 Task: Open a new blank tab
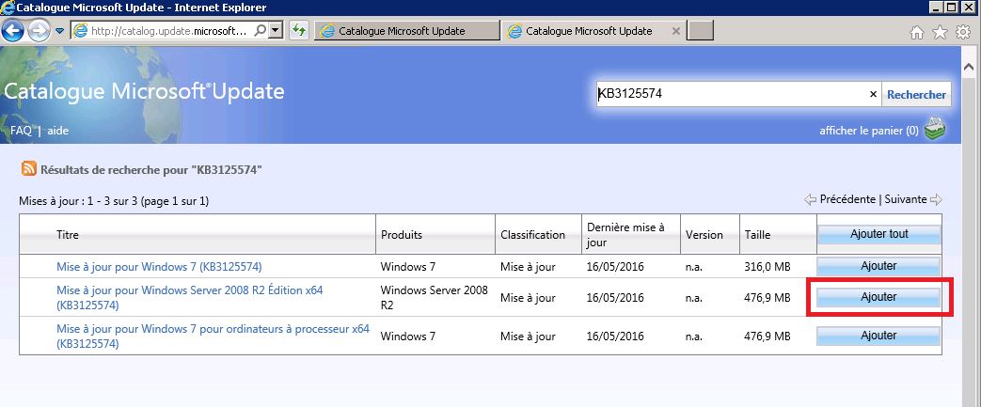701,31
